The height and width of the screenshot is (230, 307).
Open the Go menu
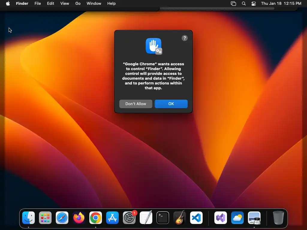point(78,4)
